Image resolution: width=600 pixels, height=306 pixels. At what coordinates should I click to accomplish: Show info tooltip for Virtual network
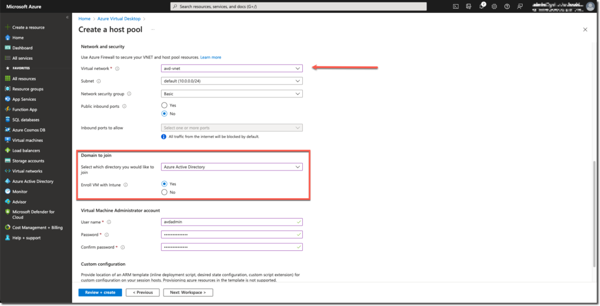(x=117, y=69)
